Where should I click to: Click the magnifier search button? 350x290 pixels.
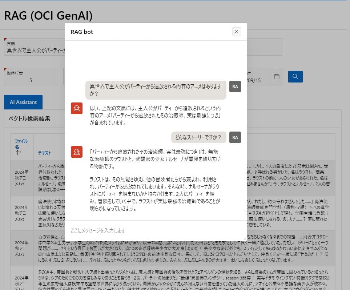point(295,77)
